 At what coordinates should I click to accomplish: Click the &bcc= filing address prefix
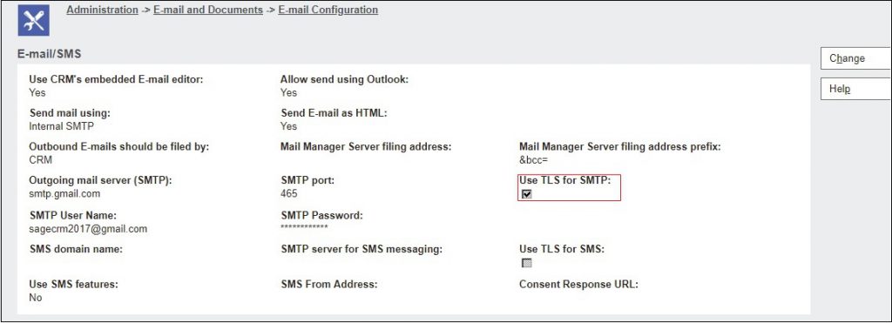tap(534, 160)
